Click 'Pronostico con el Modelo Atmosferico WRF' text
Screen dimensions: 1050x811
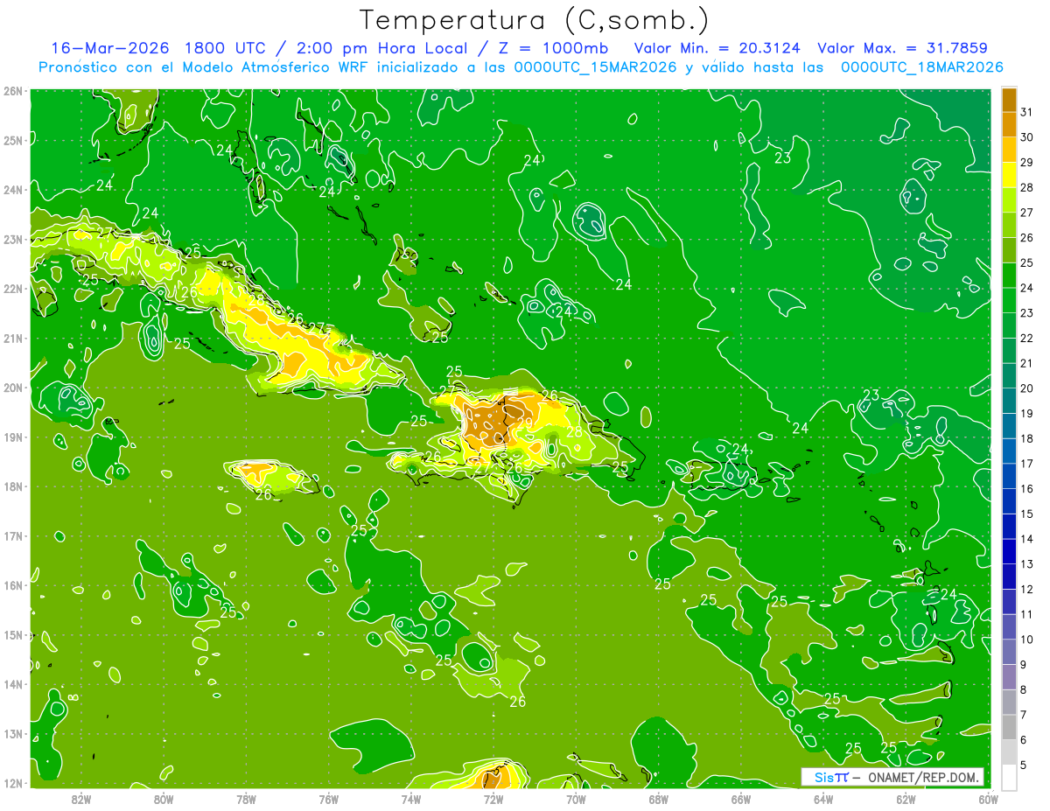[x=202, y=67]
